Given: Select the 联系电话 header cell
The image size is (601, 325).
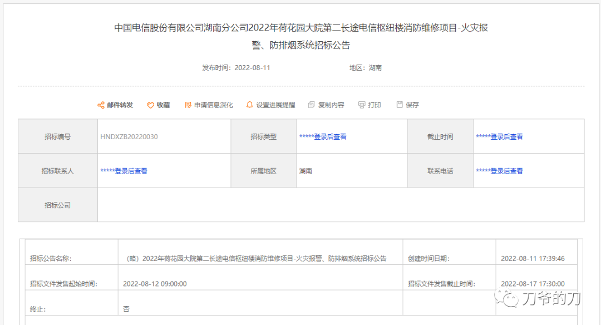Looking at the screenshot, I should (440, 171).
